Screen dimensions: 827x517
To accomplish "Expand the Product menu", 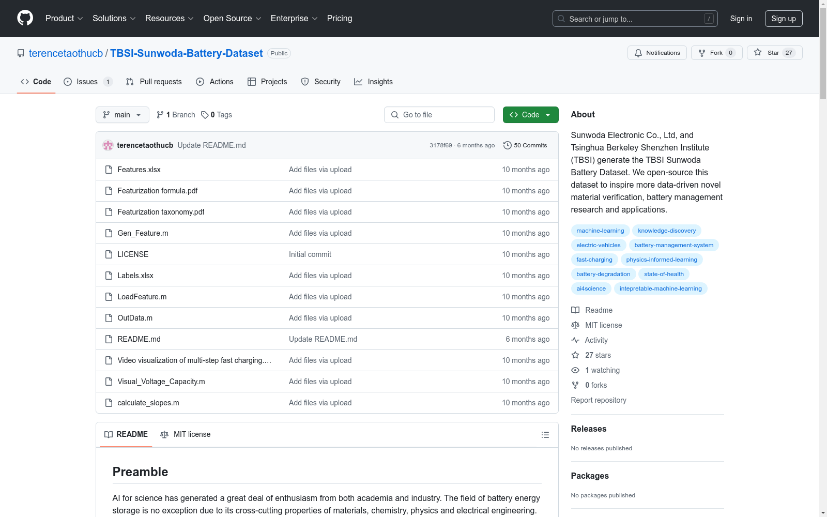I will (x=64, y=18).
